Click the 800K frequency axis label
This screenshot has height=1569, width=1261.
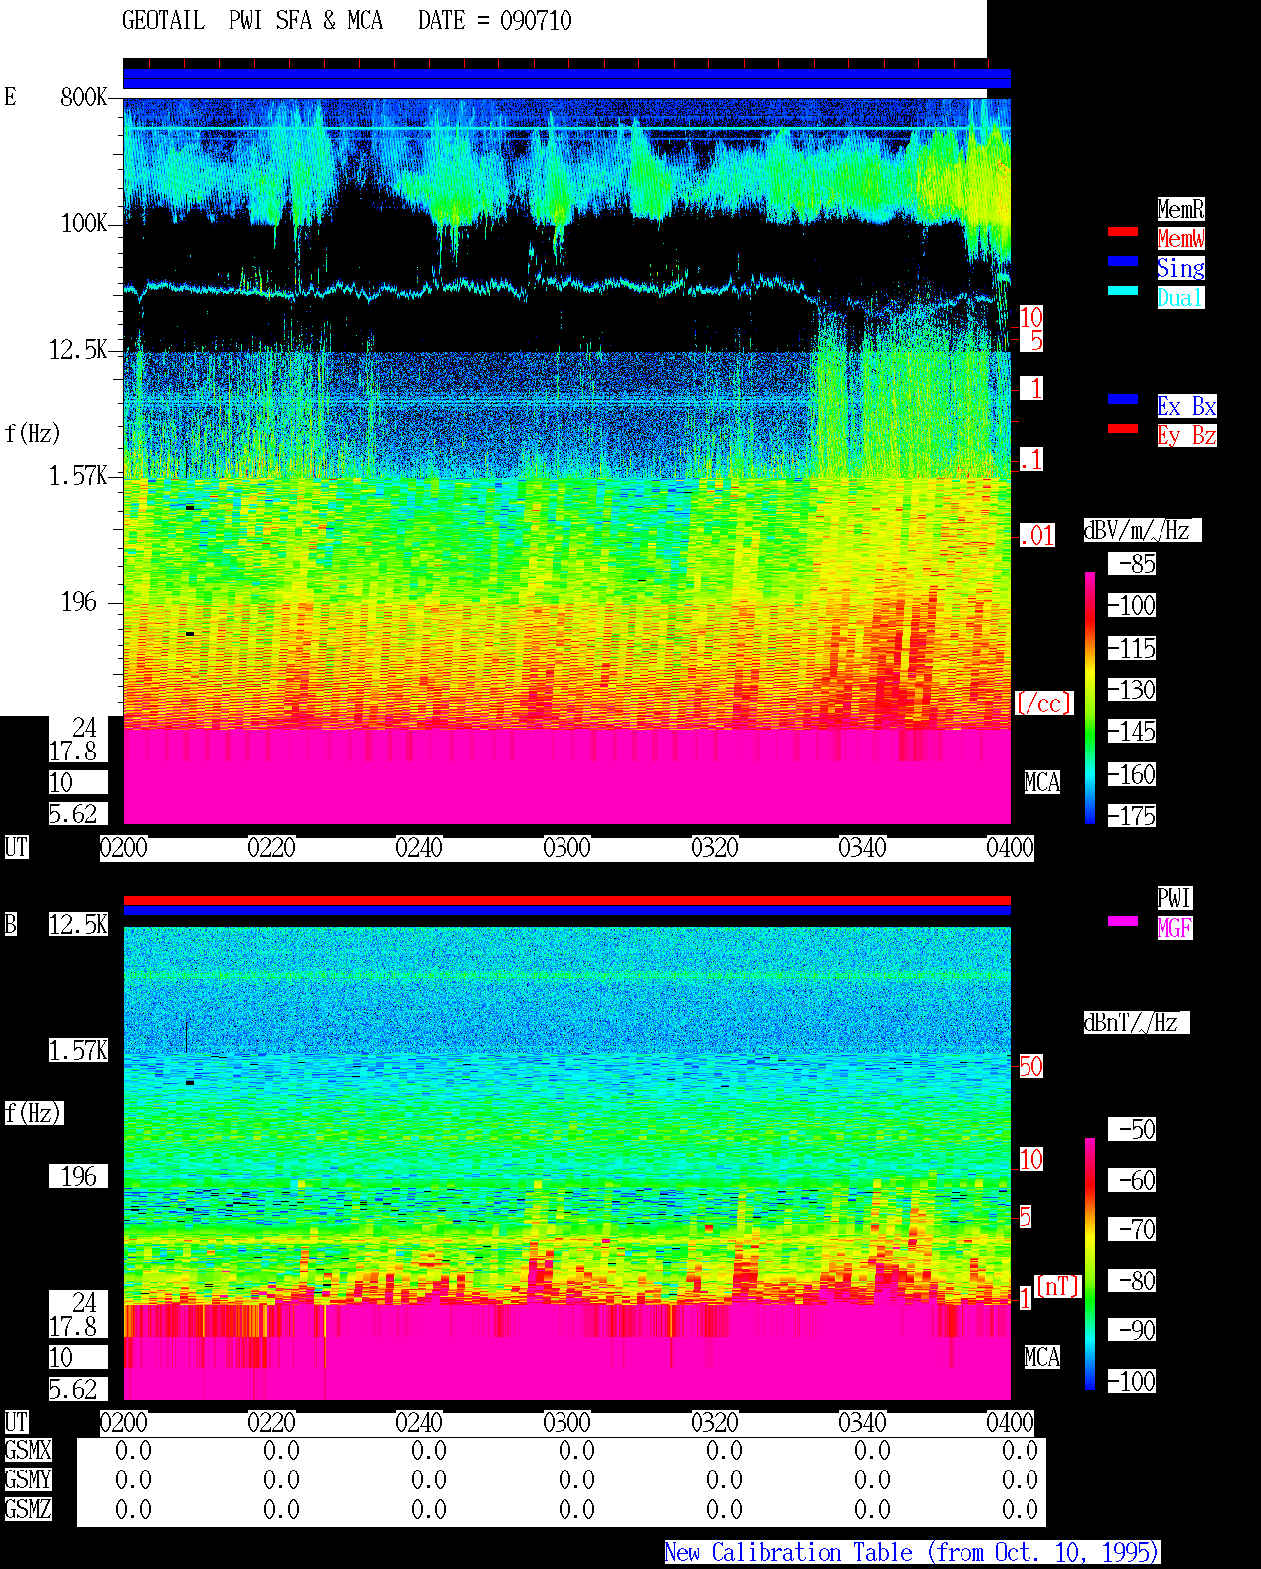[84, 97]
